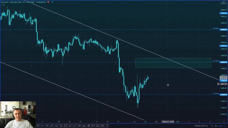This screenshot has height=128, width=228.
Task: Click the 30 Nov '22 05:00 date label
Action: 168,122
